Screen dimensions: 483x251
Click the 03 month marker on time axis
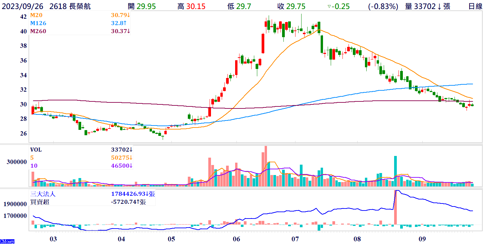(x=53, y=239)
